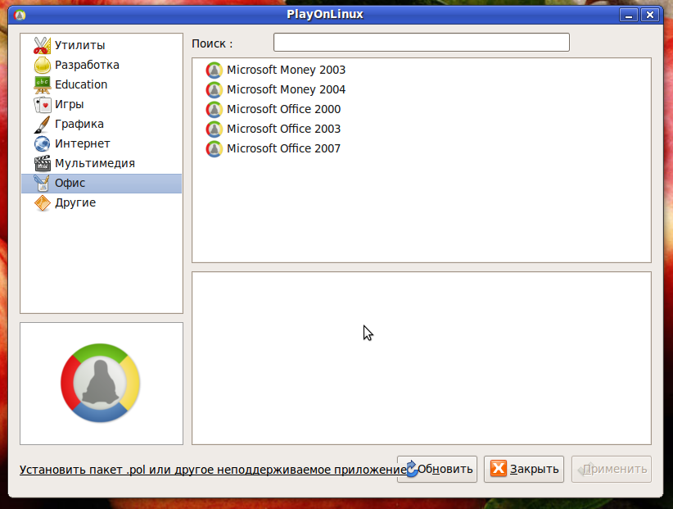Pick Microsoft Office 2003 from list

[283, 129]
